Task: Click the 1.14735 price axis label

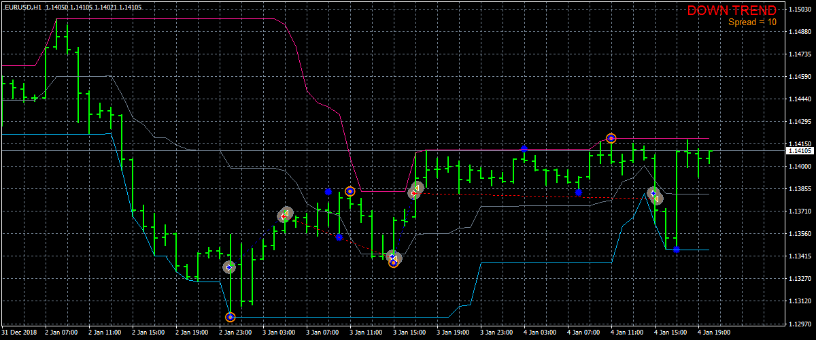Action: pos(799,54)
